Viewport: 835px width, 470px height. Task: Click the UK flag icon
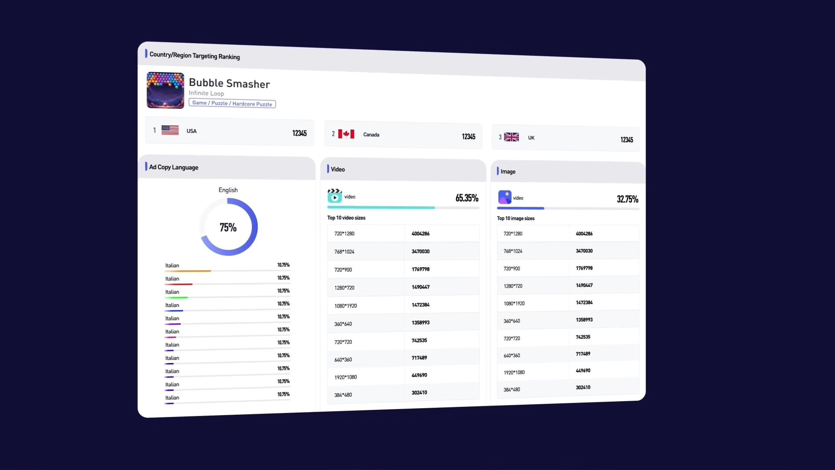pyautogui.click(x=511, y=137)
